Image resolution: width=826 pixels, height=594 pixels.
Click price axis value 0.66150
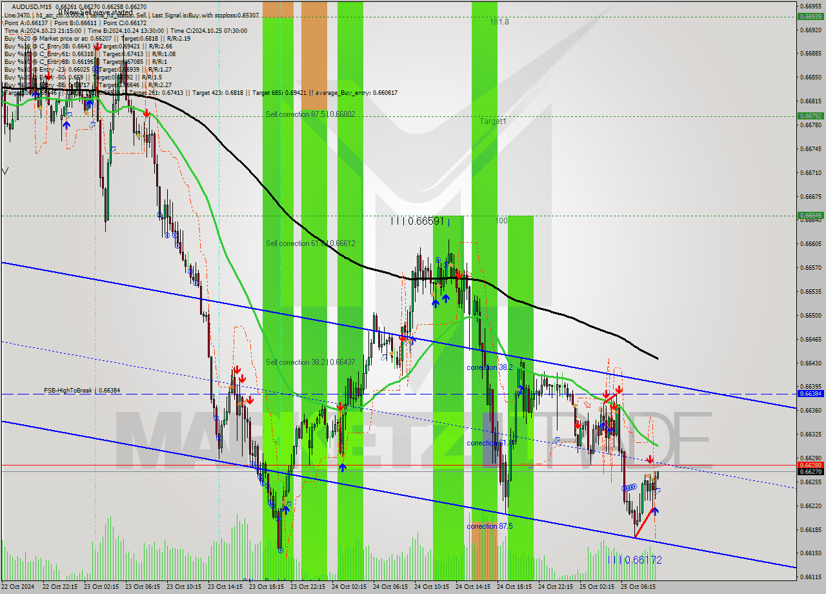[810, 553]
